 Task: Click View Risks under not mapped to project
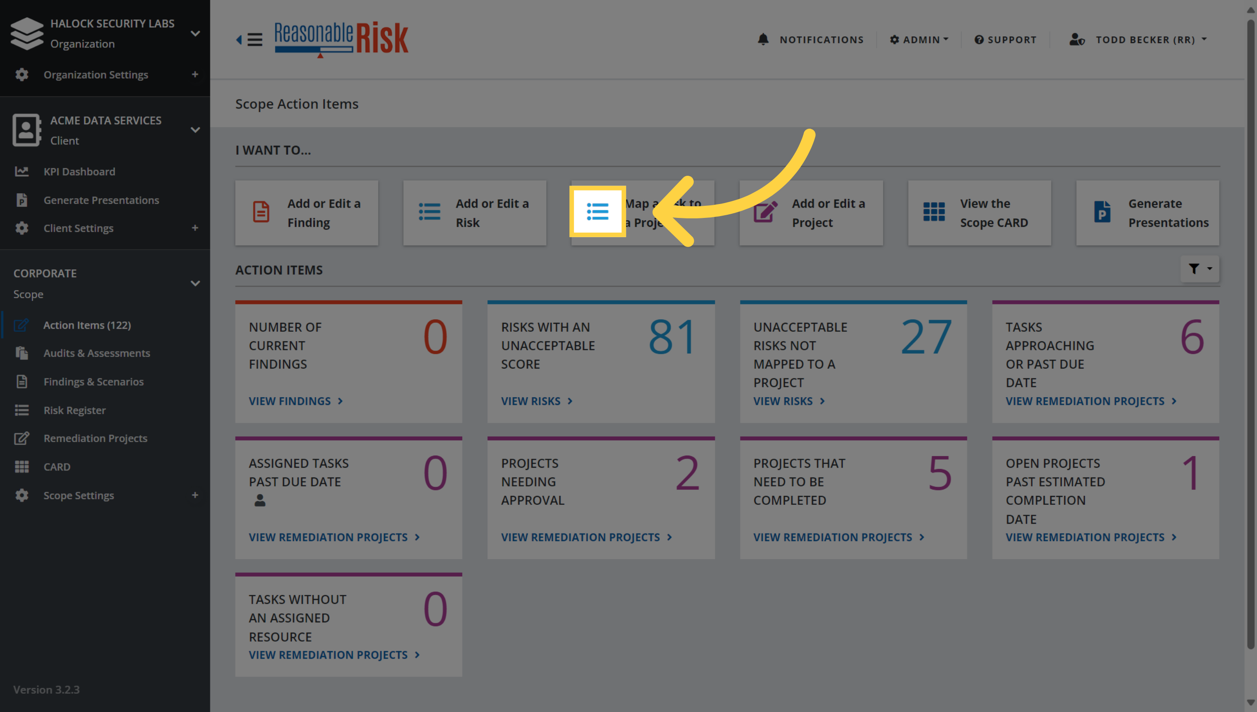point(789,401)
